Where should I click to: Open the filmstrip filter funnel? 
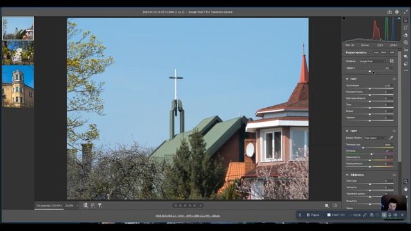(x=100, y=205)
